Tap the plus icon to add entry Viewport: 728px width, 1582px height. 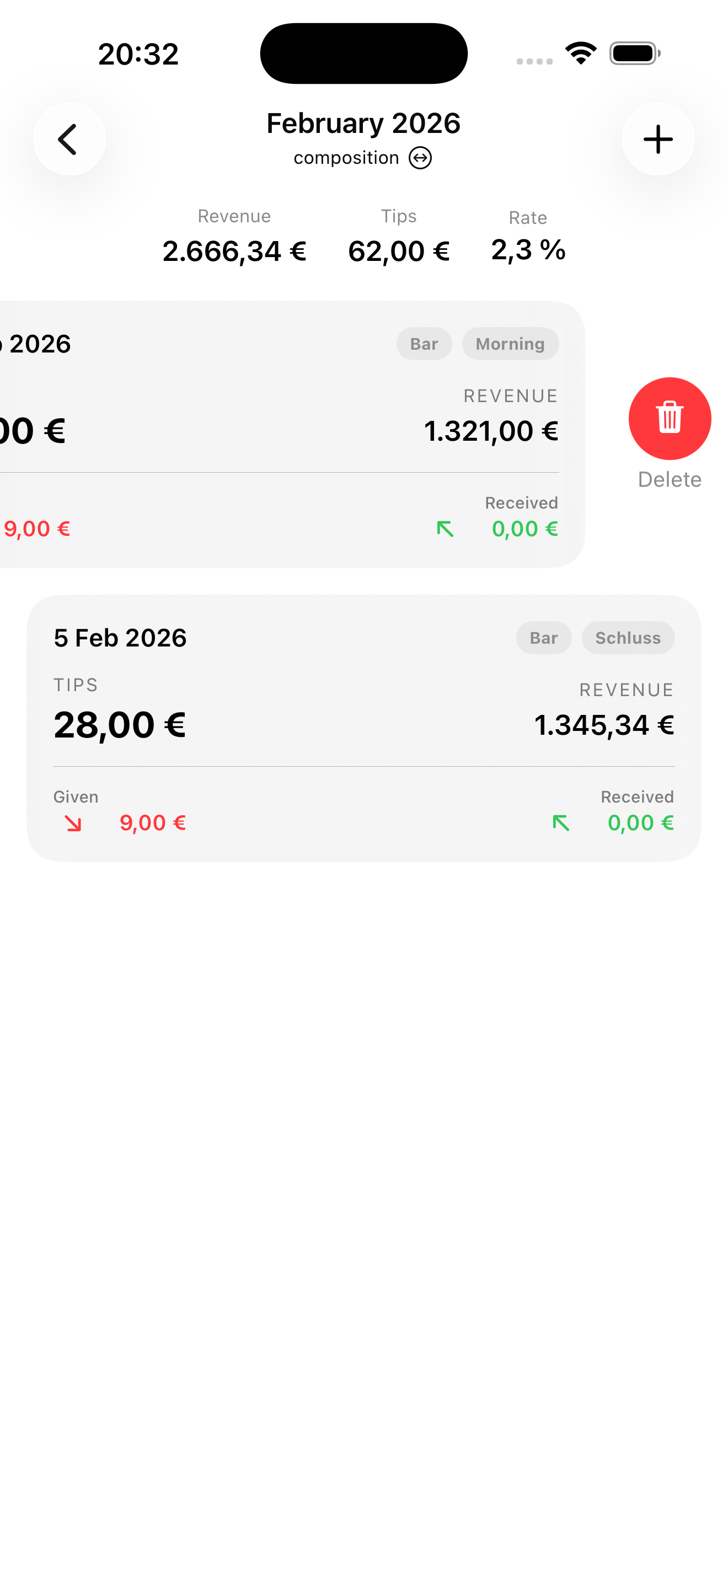click(x=657, y=140)
